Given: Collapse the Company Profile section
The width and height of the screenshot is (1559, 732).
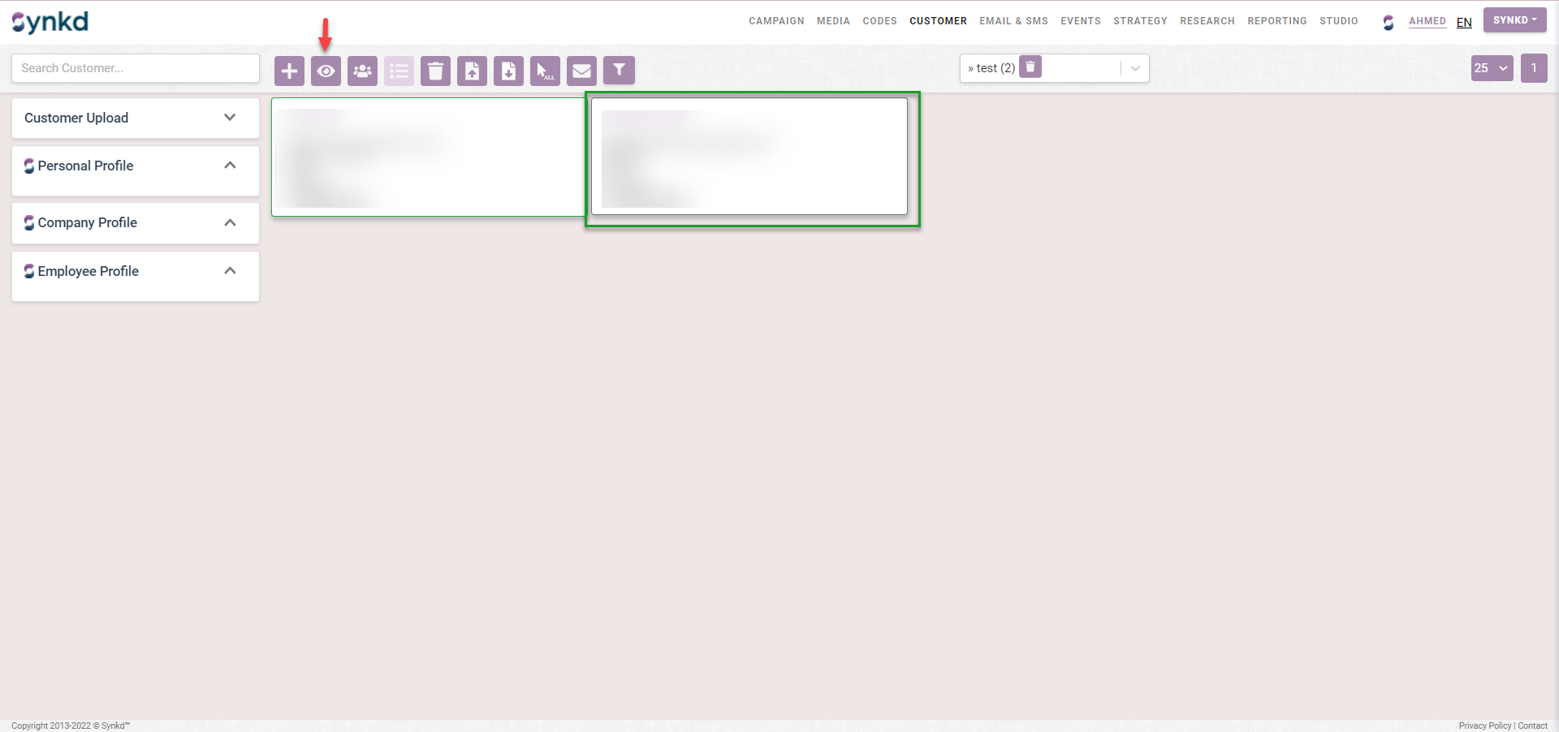Looking at the screenshot, I should [x=230, y=222].
